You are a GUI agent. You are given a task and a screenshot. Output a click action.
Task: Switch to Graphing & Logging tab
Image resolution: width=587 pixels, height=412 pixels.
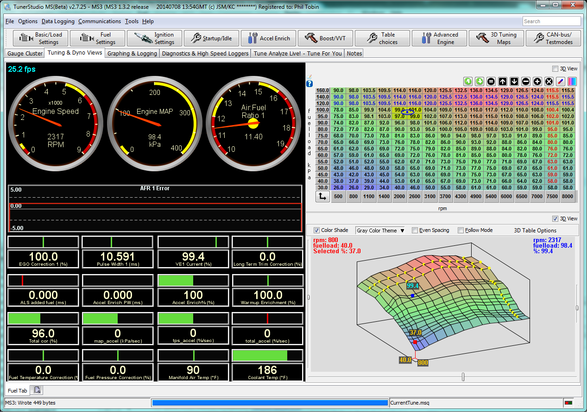[x=132, y=54]
